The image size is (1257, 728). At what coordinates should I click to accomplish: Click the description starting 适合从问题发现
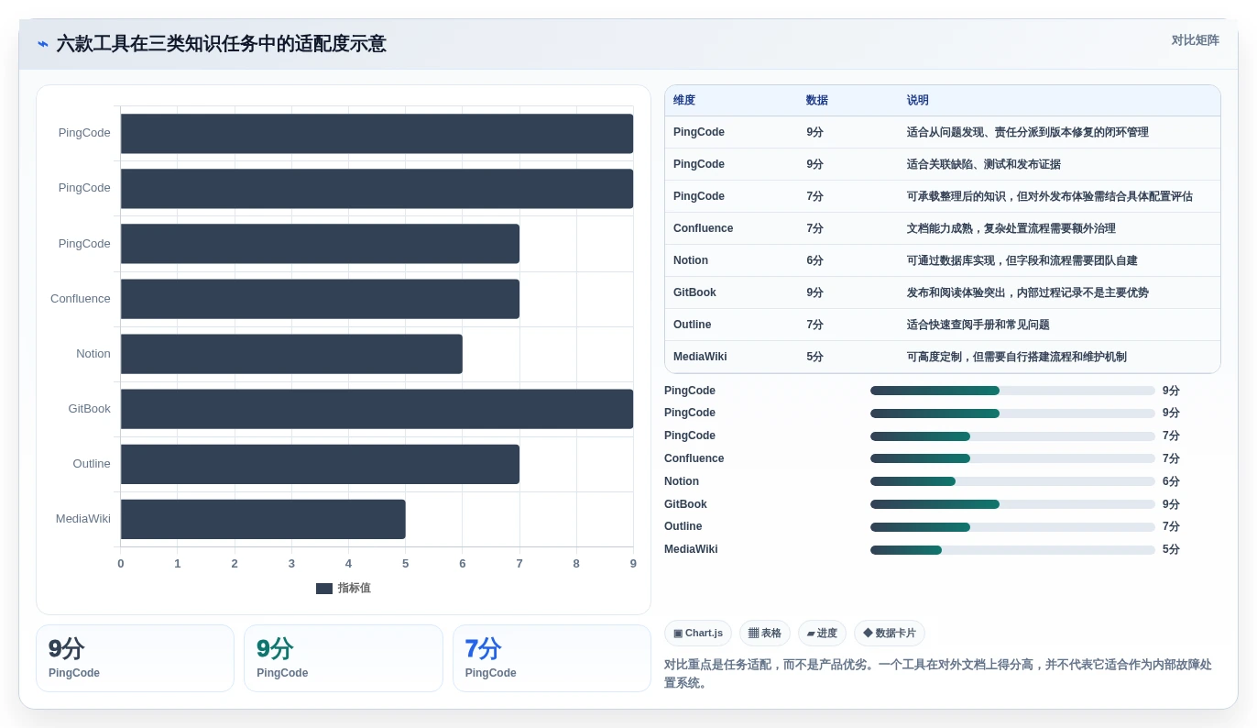click(x=1028, y=132)
